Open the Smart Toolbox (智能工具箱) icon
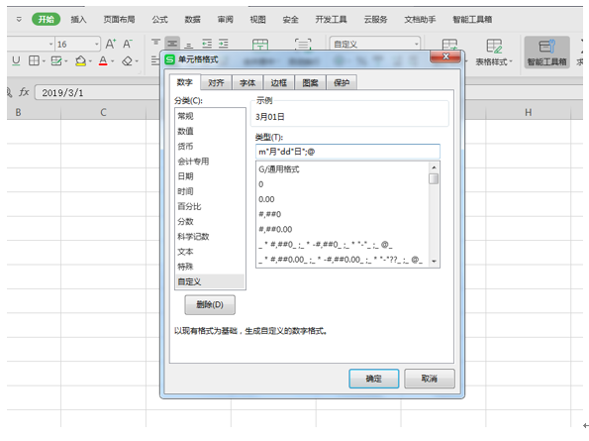Viewport: 589px width, 441px height. [546, 53]
